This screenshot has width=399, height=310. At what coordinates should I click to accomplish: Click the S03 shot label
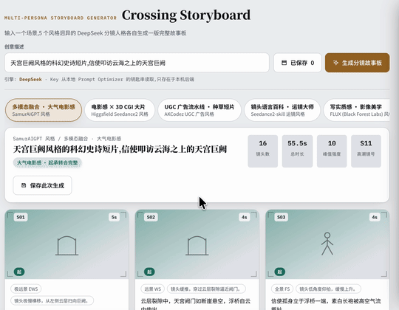coord(282,217)
